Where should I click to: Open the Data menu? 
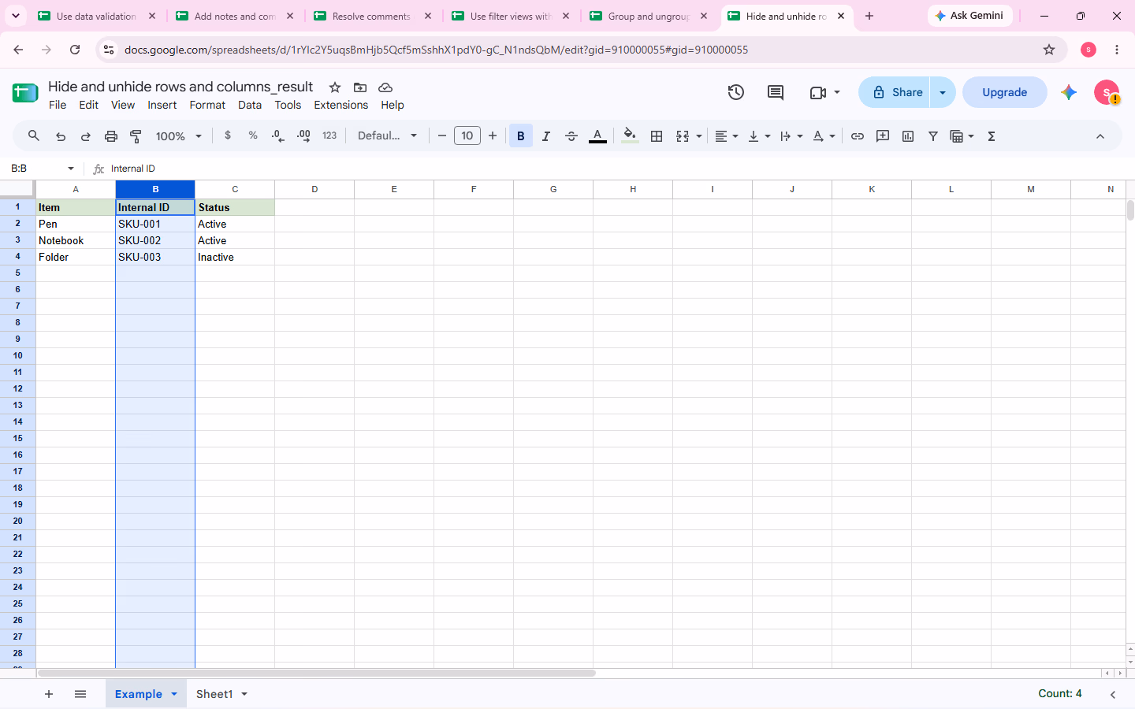click(250, 105)
